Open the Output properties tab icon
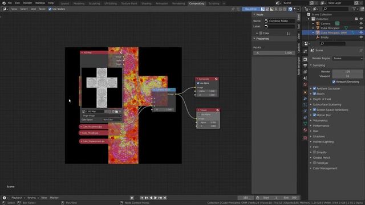This screenshot has height=205, width=365. (x=305, y=65)
